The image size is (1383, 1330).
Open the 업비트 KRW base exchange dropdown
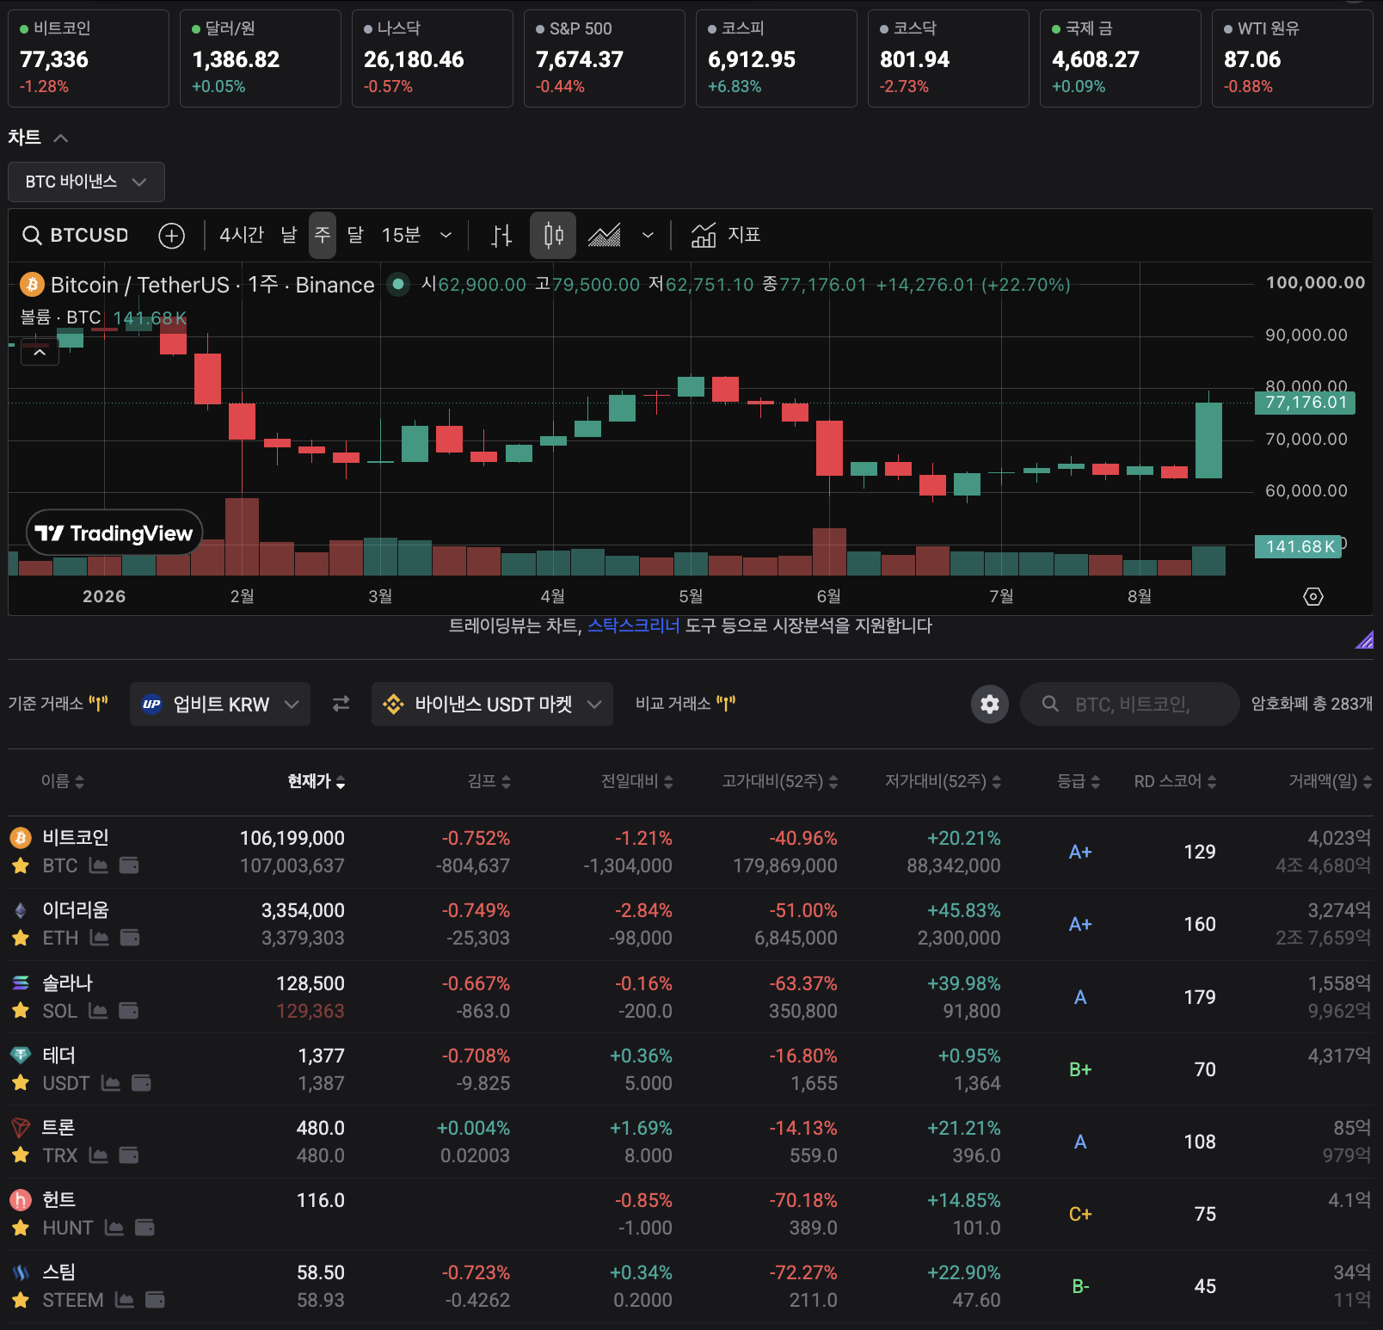(x=220, y=704)
